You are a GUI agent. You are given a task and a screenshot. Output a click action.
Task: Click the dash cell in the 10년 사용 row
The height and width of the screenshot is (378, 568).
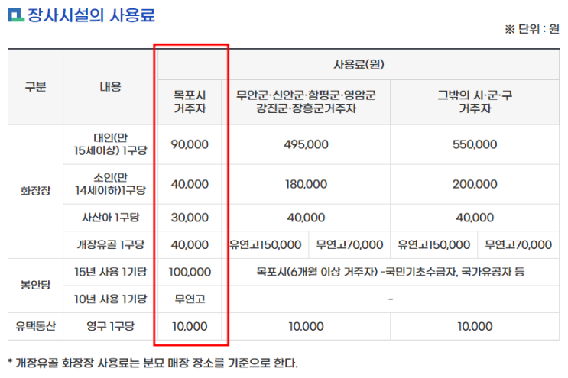[x=391, y=299]
